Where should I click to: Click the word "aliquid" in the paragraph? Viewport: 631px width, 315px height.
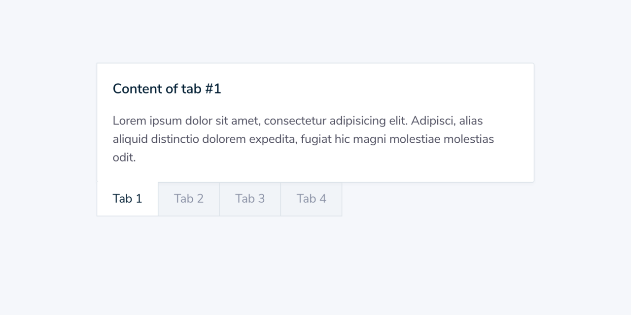(x=130, y=139)
